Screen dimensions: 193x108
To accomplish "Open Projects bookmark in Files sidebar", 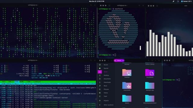I will pyautogui.click(x=106, y=101).
